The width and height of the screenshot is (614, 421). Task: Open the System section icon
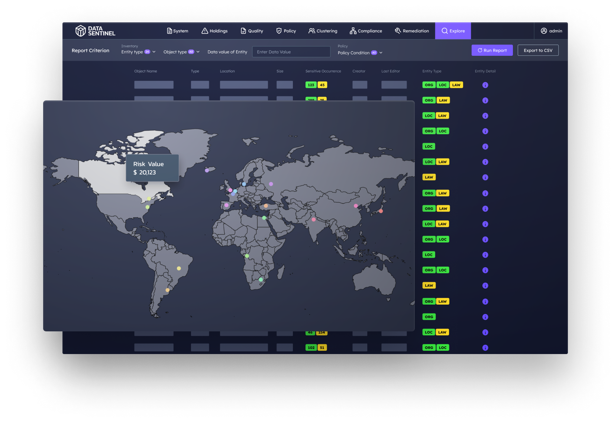[x=169, y=31]
